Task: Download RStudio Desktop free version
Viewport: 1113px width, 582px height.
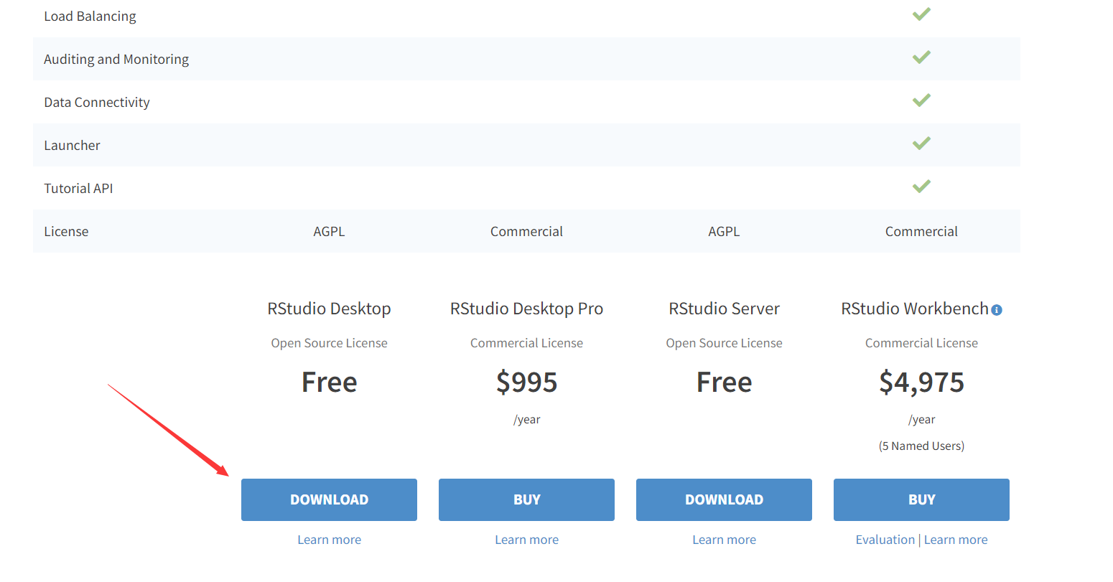Action: click(329, 499)
